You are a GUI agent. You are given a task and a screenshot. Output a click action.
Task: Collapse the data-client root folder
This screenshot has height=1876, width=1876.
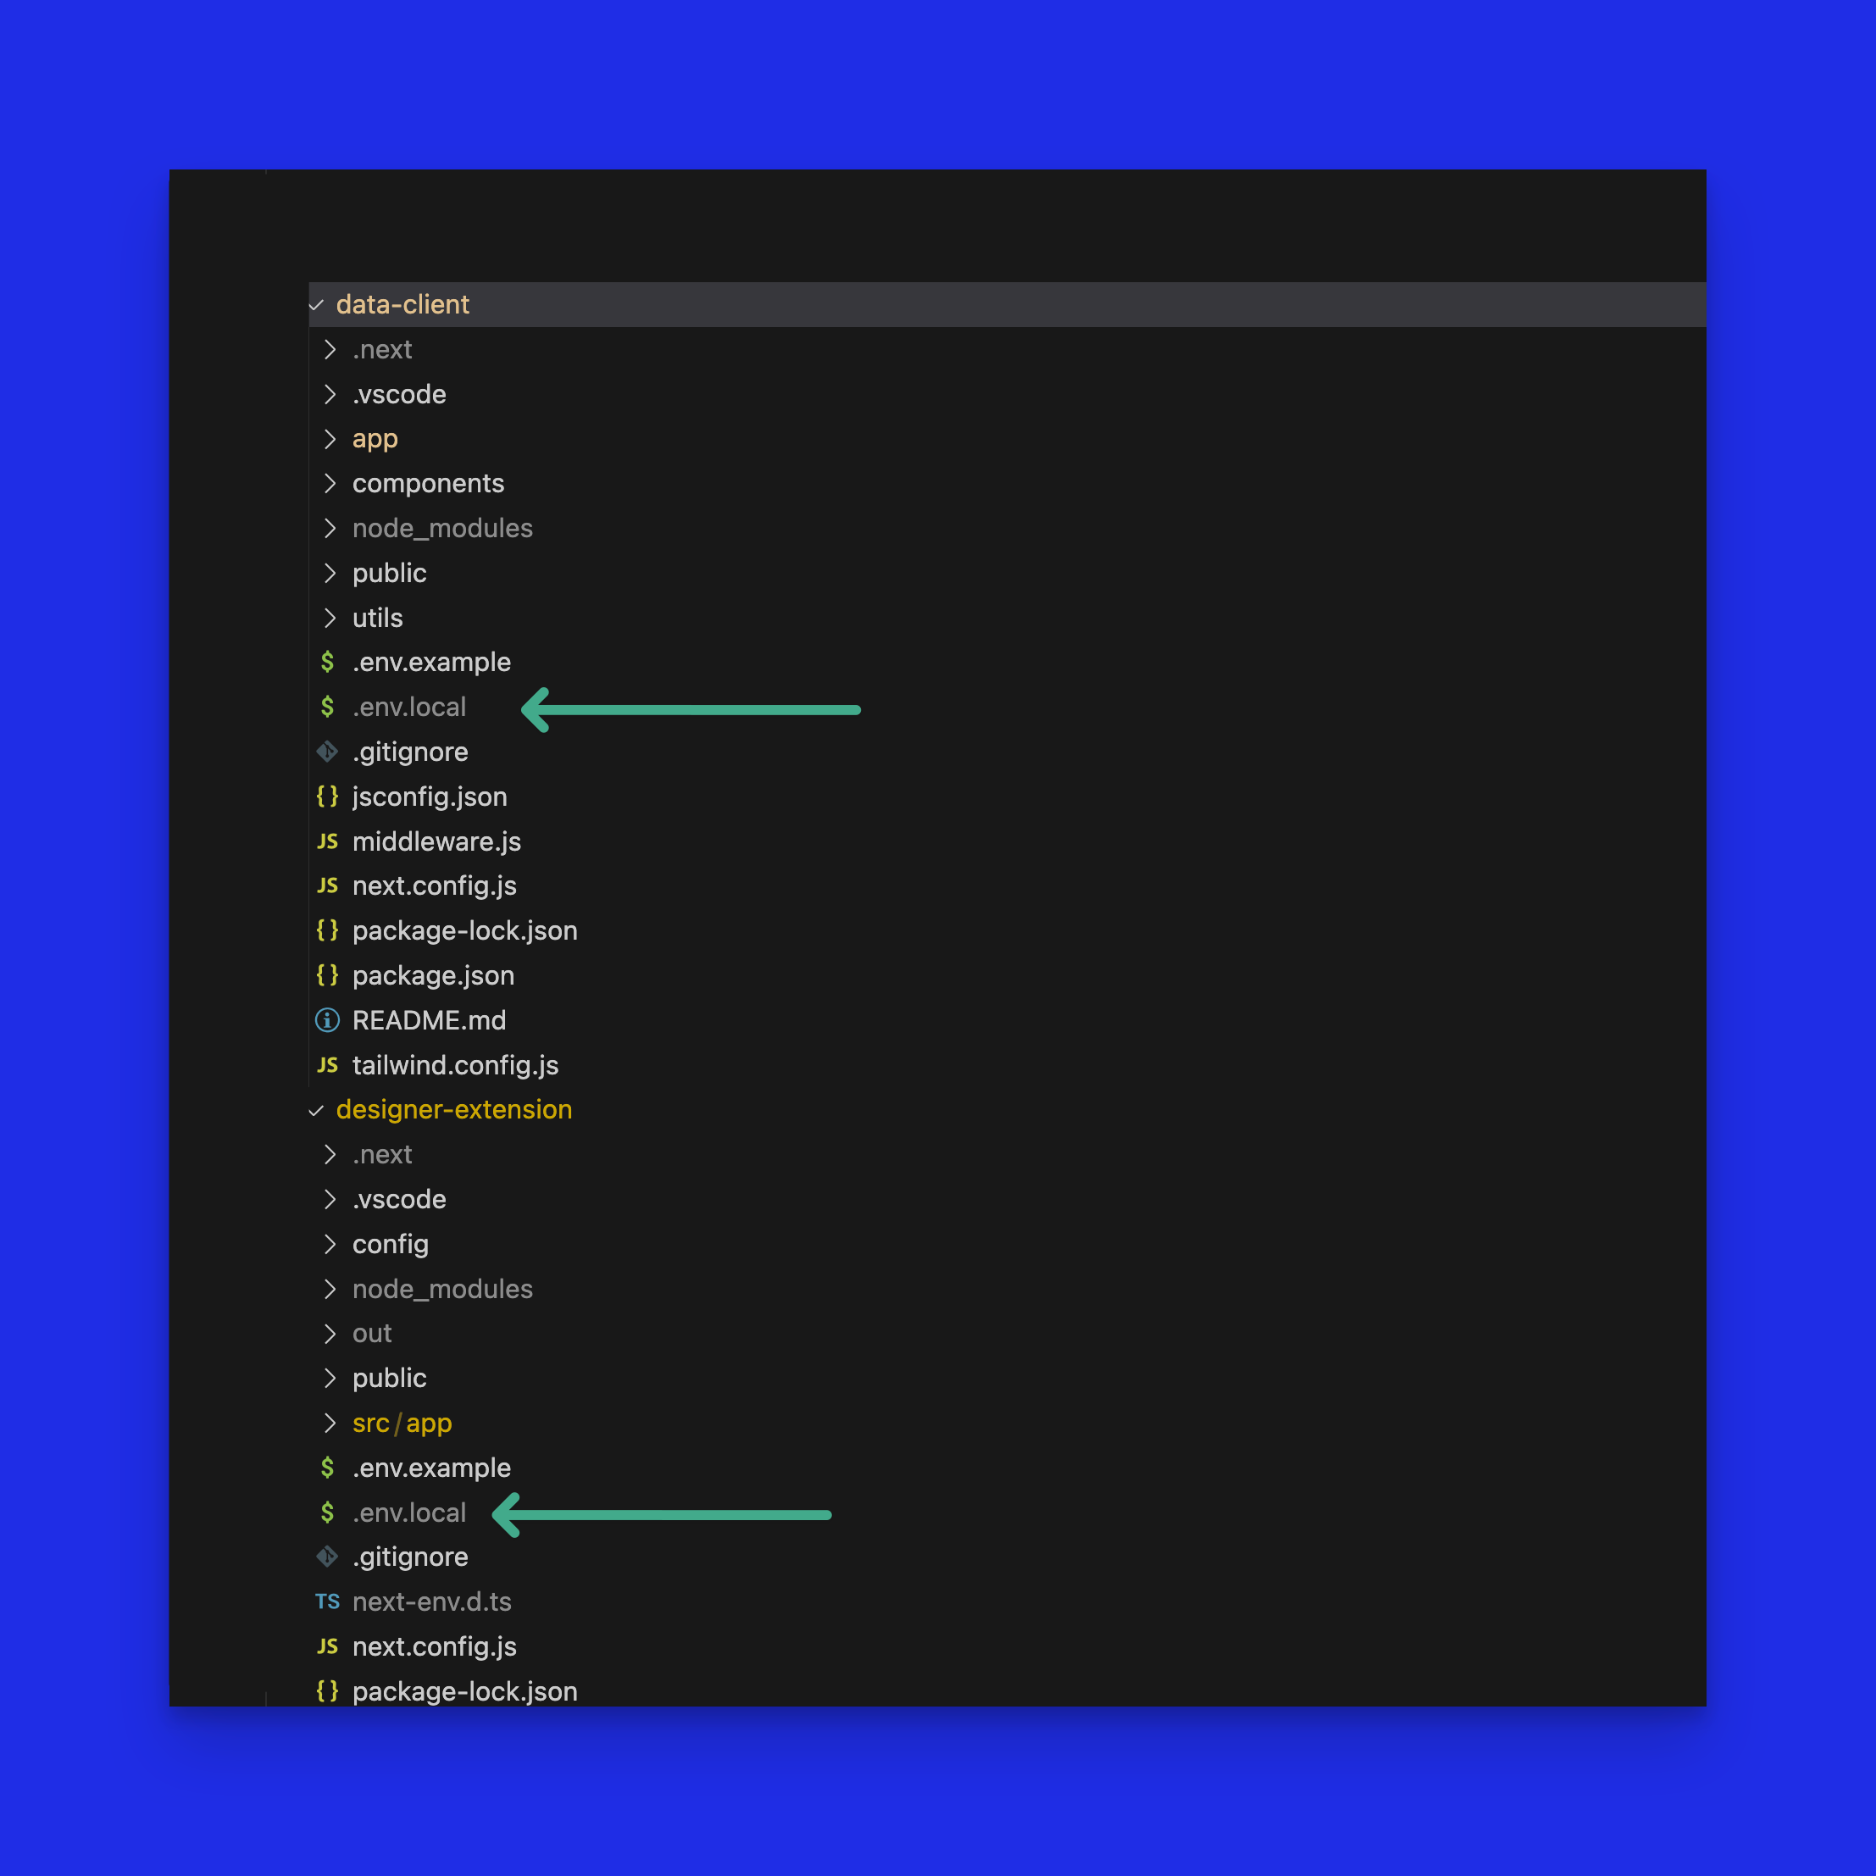coord(317,305)
